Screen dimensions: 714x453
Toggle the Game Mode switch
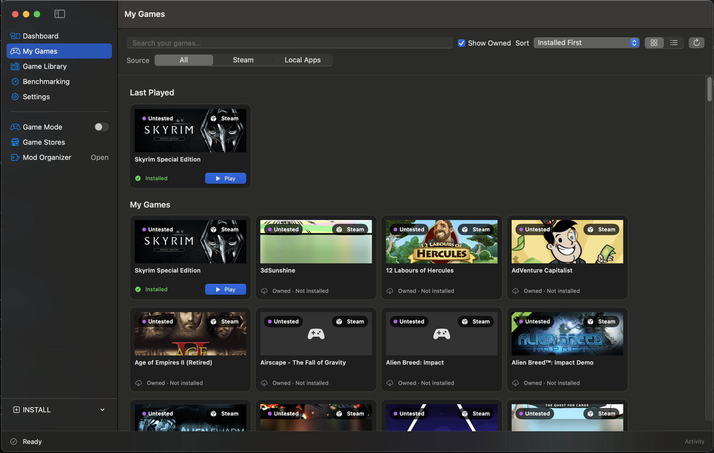pos(101,127)
